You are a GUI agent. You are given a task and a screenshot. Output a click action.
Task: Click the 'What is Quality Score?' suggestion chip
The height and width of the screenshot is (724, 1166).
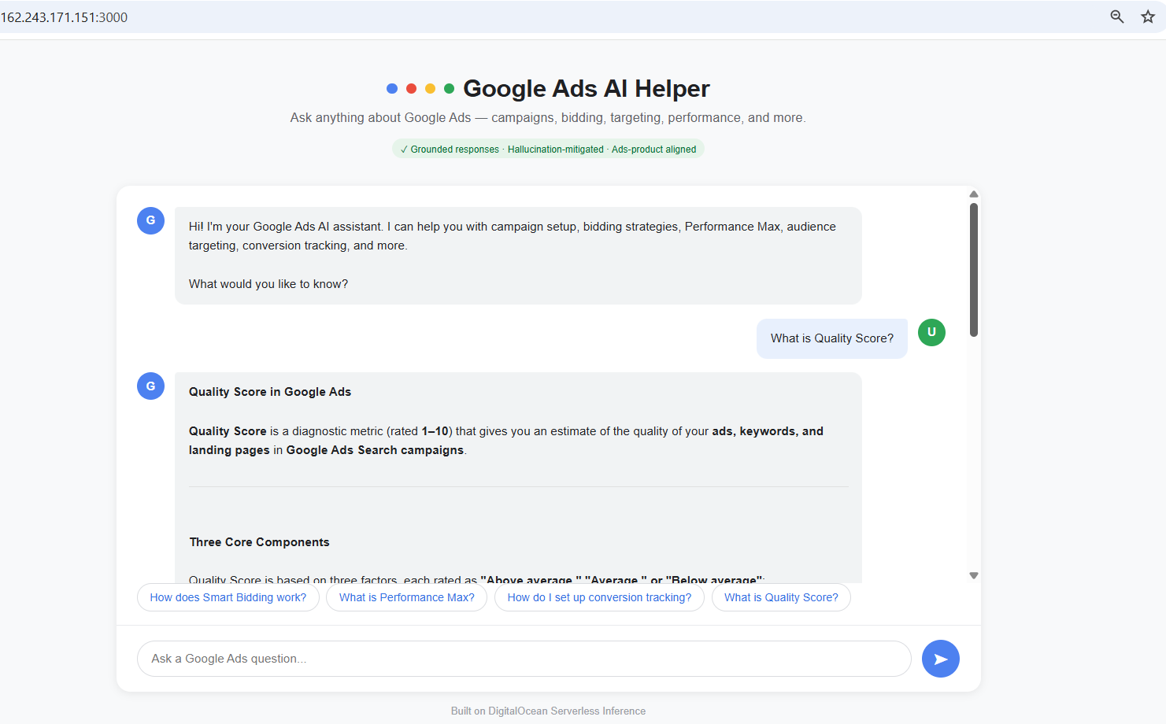point(781,597)
